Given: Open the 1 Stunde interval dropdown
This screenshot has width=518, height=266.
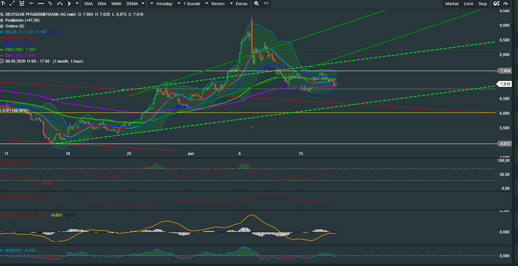Looking at the screenshot, I should 189,4.
